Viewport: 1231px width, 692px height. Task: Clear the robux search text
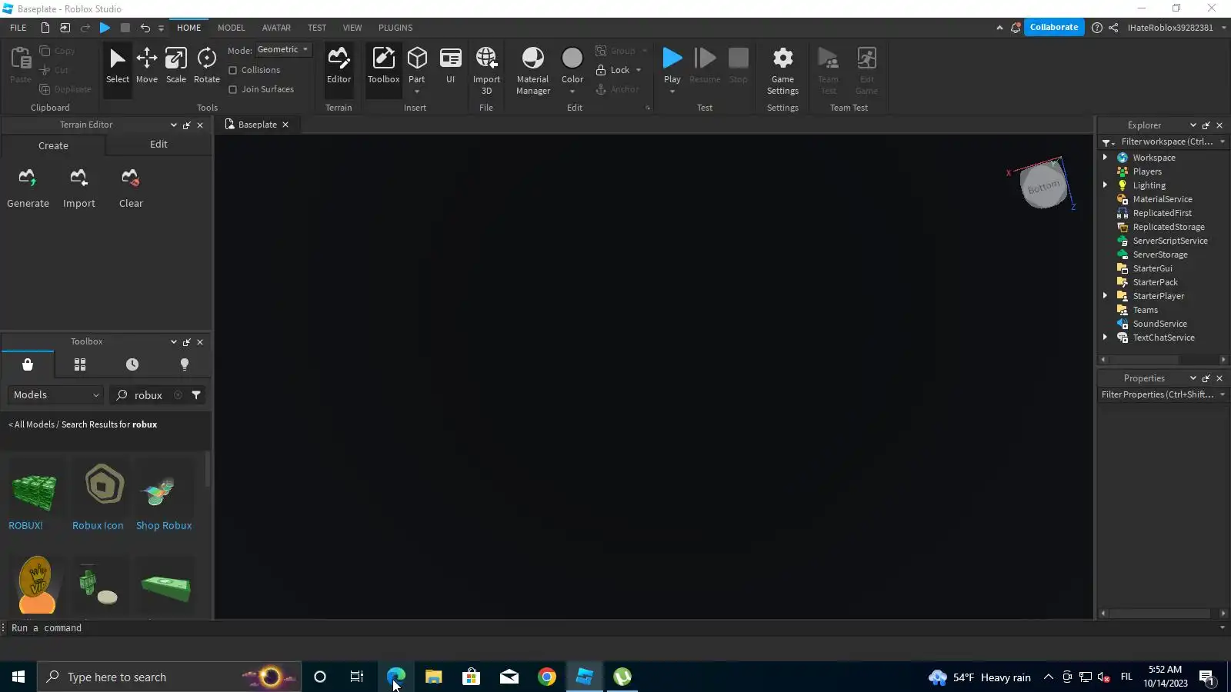(x=178, y=395)
